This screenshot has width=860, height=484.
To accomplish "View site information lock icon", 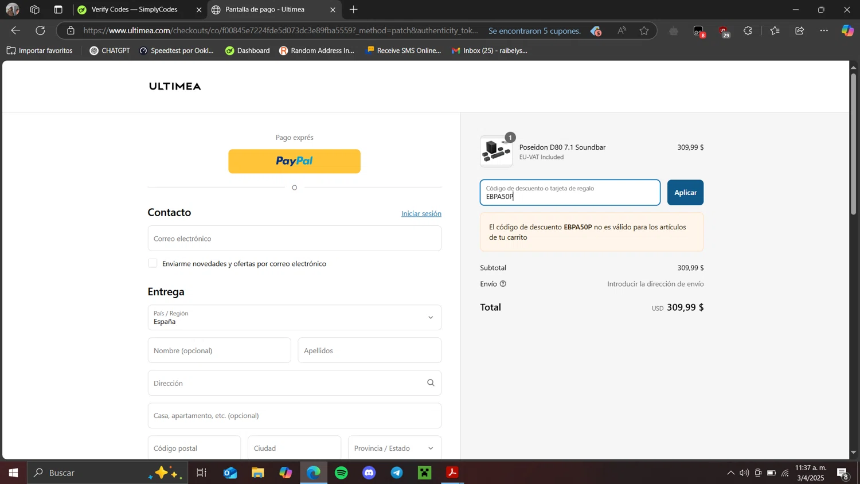I will pyautogui.click(x=71, y=31).
